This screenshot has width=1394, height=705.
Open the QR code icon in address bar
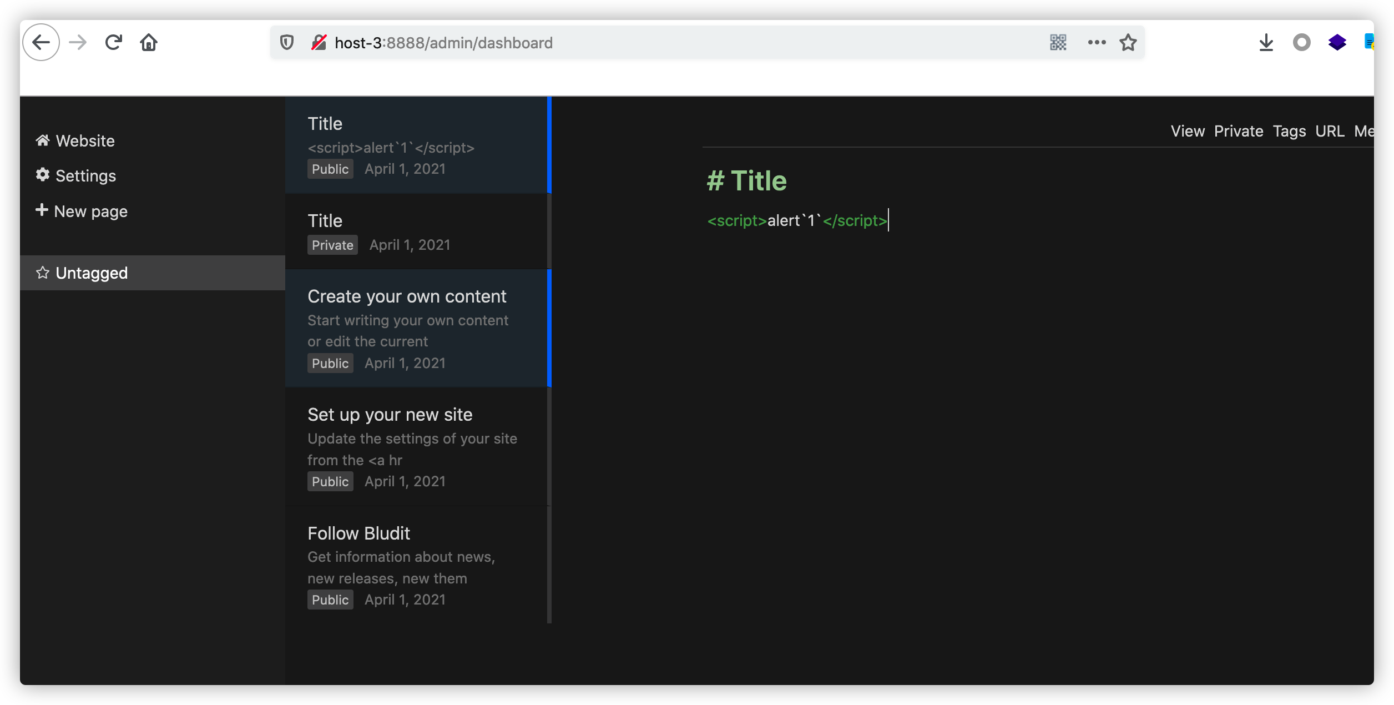point(1058,42)
